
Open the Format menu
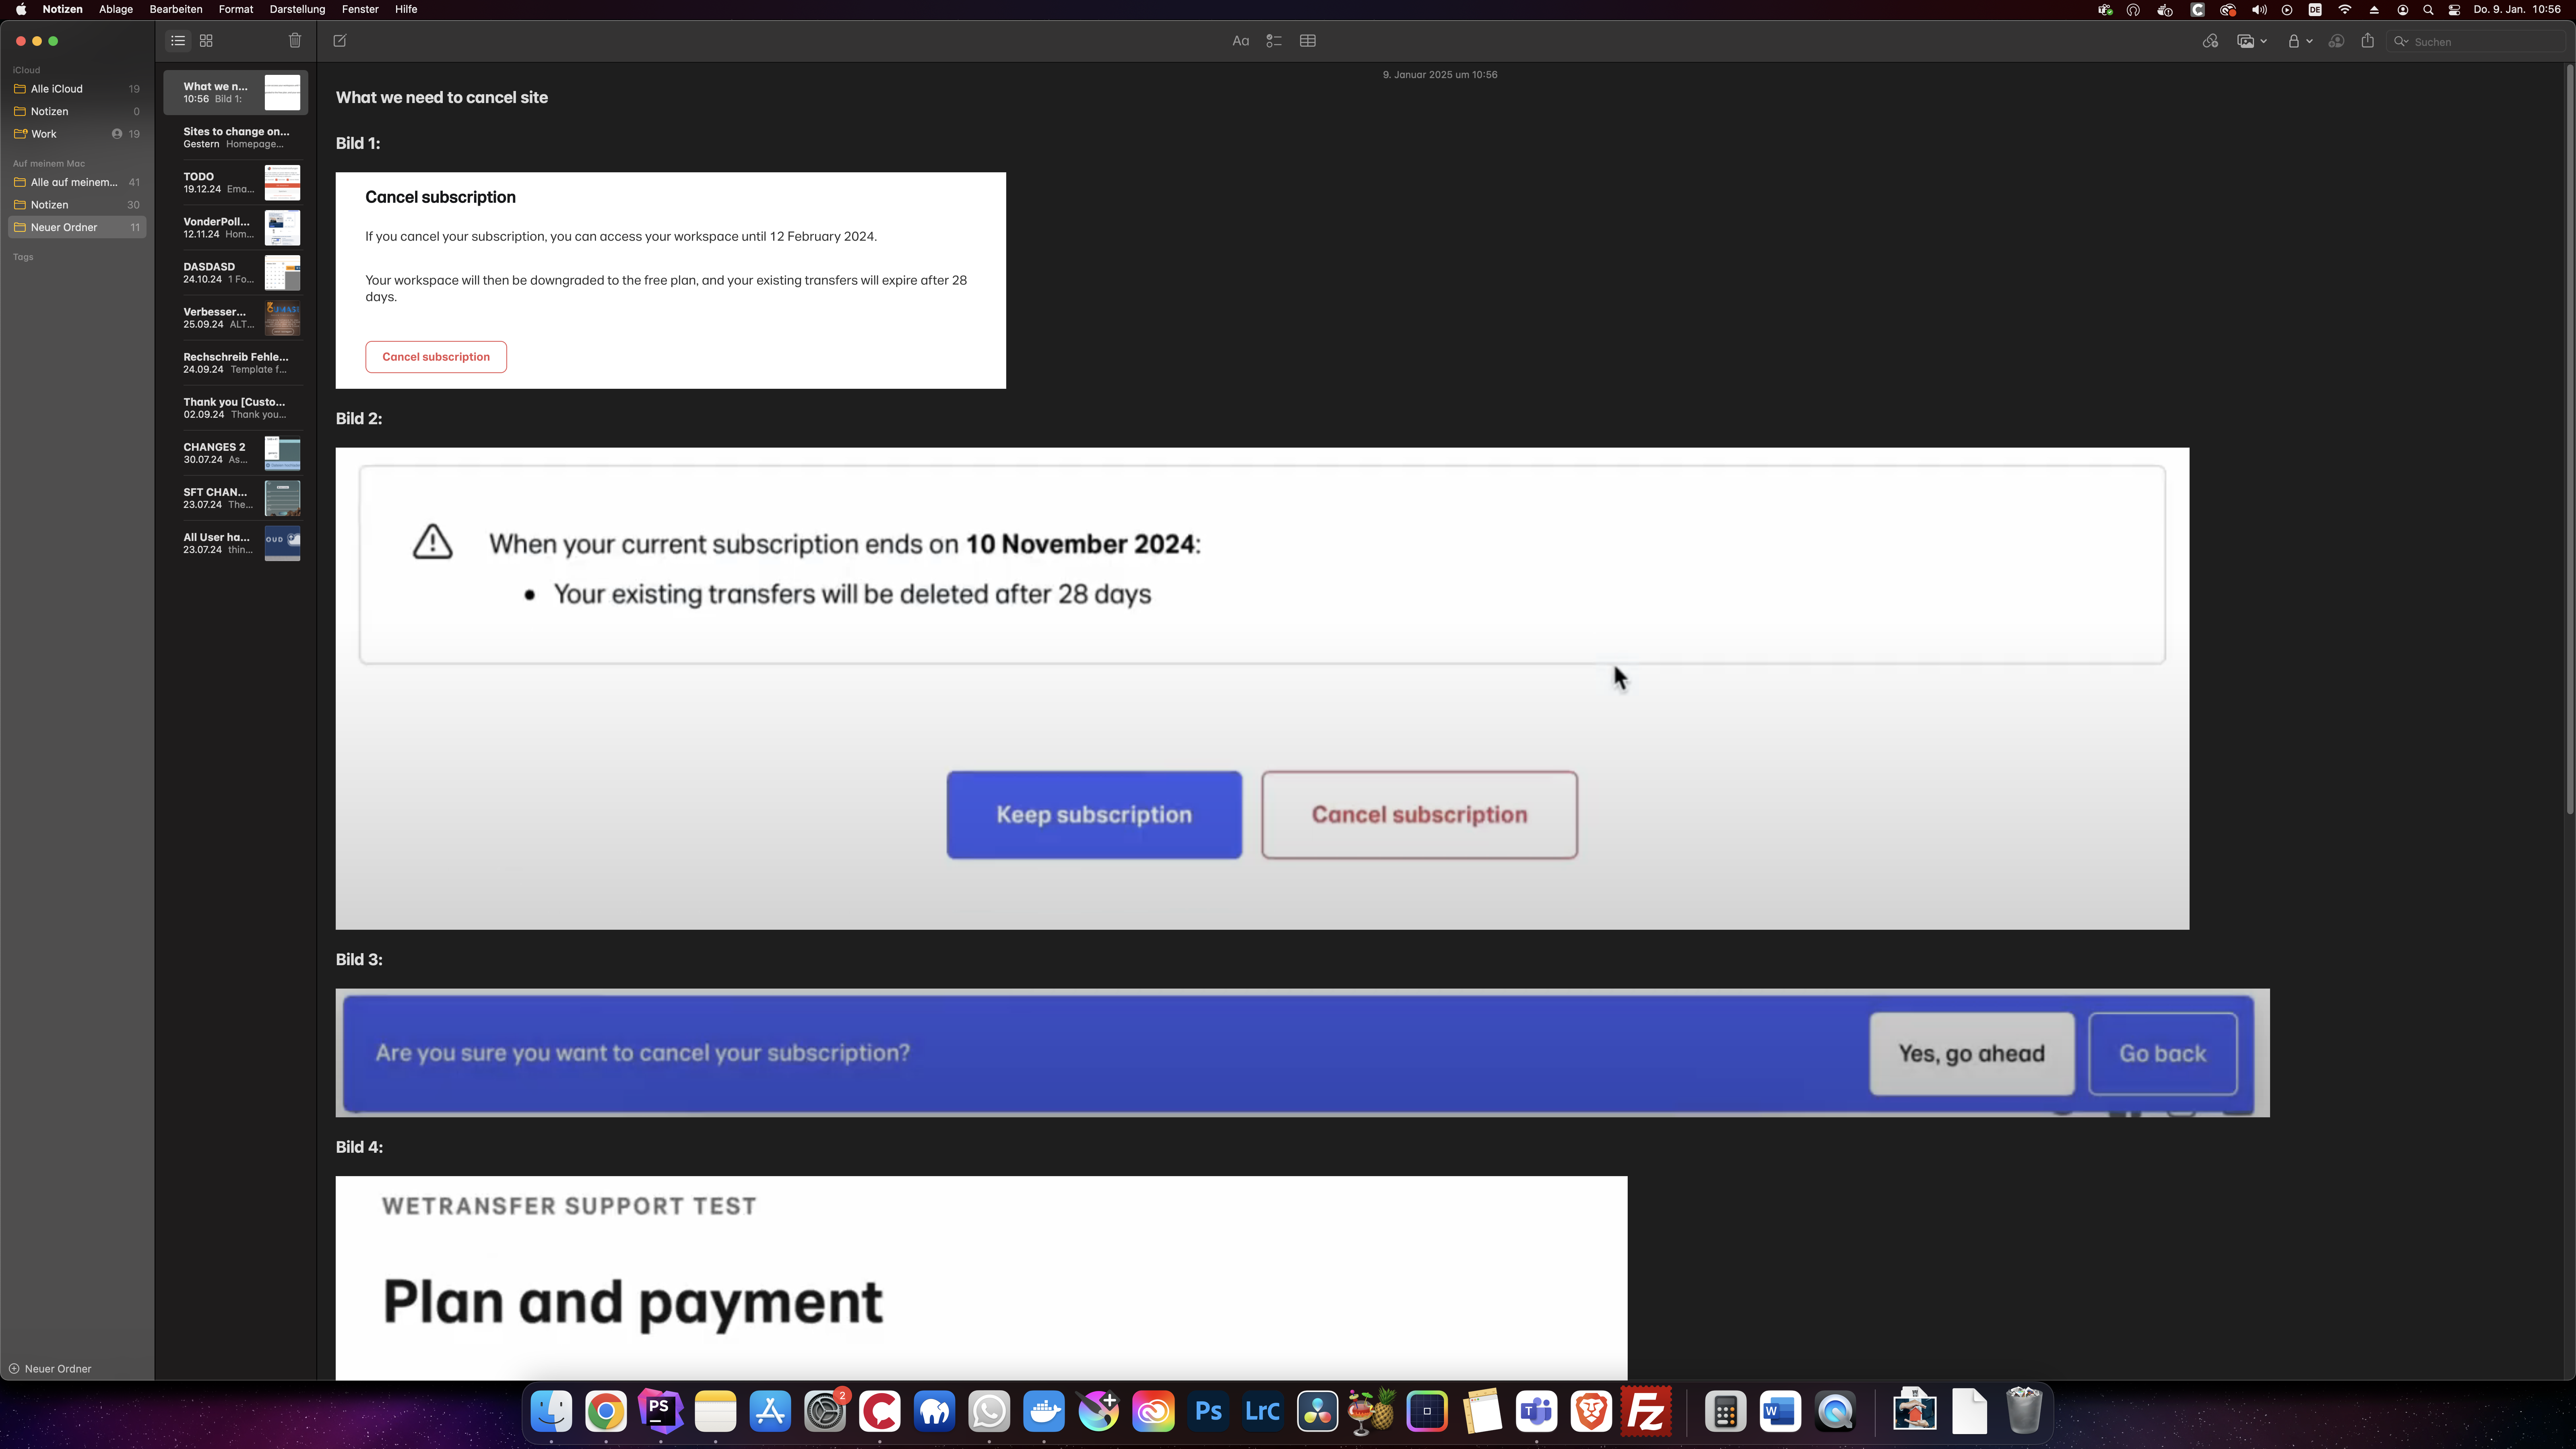coord(236,9)
